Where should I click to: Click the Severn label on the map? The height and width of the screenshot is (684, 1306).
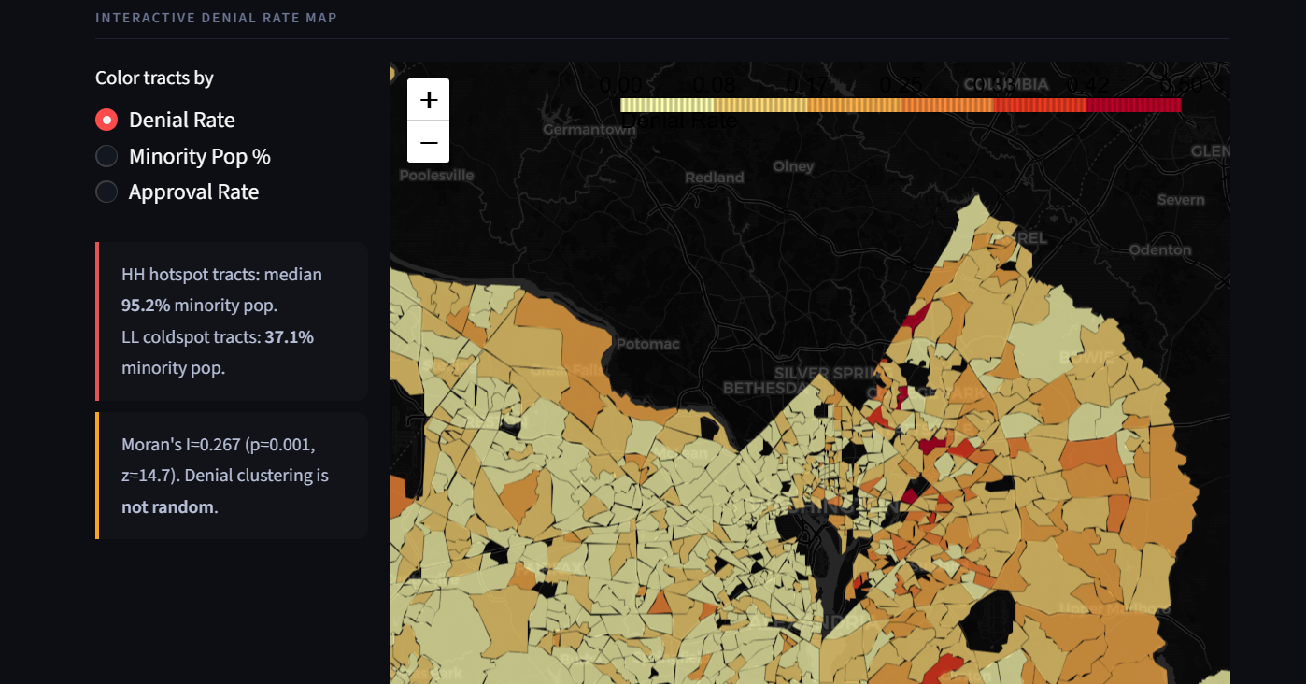coord(1181,200)
